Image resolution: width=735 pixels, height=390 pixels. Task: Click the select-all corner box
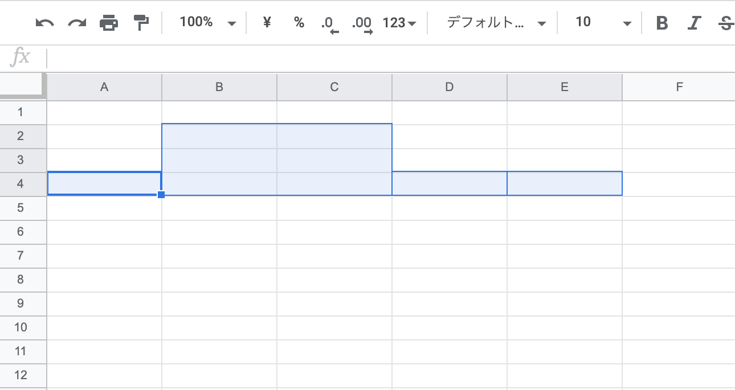(x=22, y=86)
